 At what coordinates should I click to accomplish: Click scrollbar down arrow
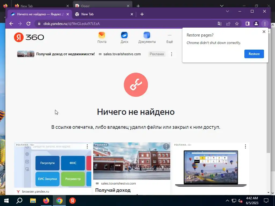[x=268, y=193]
